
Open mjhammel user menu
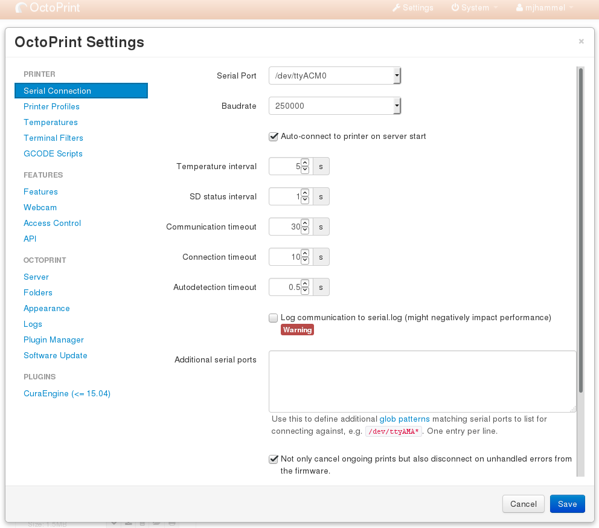(x=545, y=8)
